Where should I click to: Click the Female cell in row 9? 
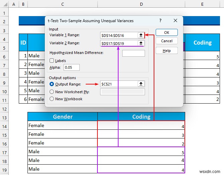tap(36, 82)
